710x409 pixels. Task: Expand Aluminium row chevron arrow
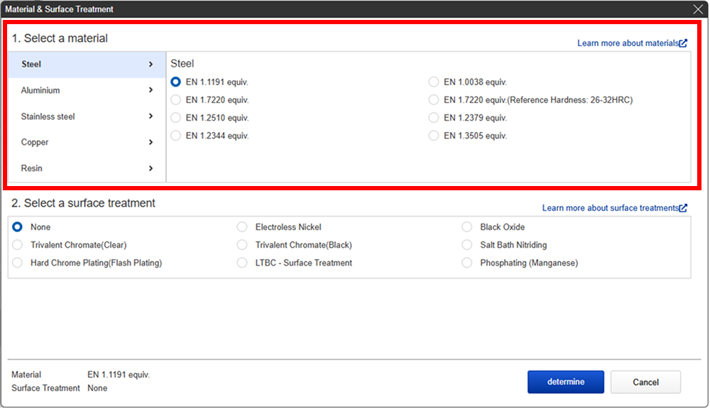[151, 90]
